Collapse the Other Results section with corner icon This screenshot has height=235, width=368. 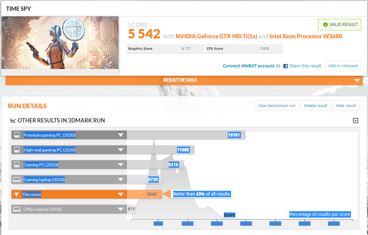click(x=356, y=121)
